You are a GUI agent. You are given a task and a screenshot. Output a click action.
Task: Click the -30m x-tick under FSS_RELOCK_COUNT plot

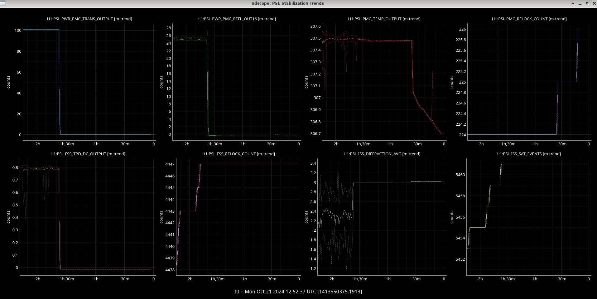pyautogui.click(x=271, y=279)
